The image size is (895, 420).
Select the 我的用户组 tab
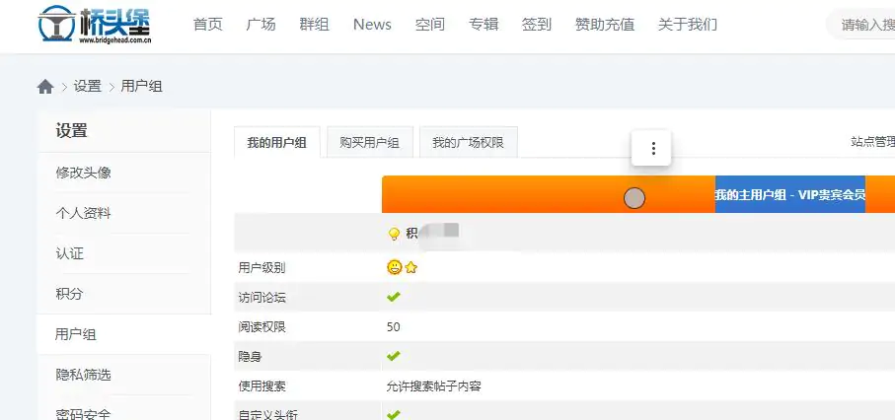pyautogui.click(x=277, y=143)
